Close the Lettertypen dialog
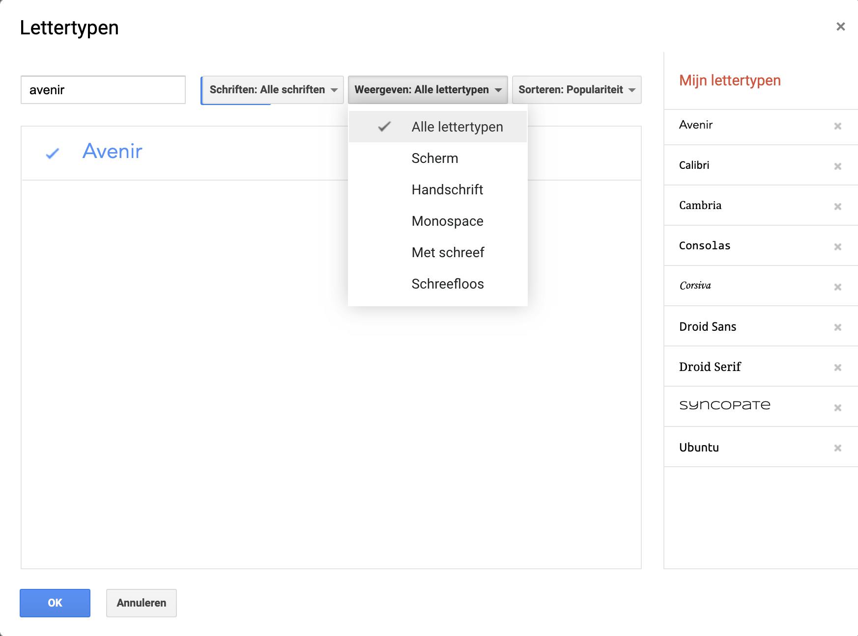The width and height of the screenshot is (858, 636). [841, 26]
